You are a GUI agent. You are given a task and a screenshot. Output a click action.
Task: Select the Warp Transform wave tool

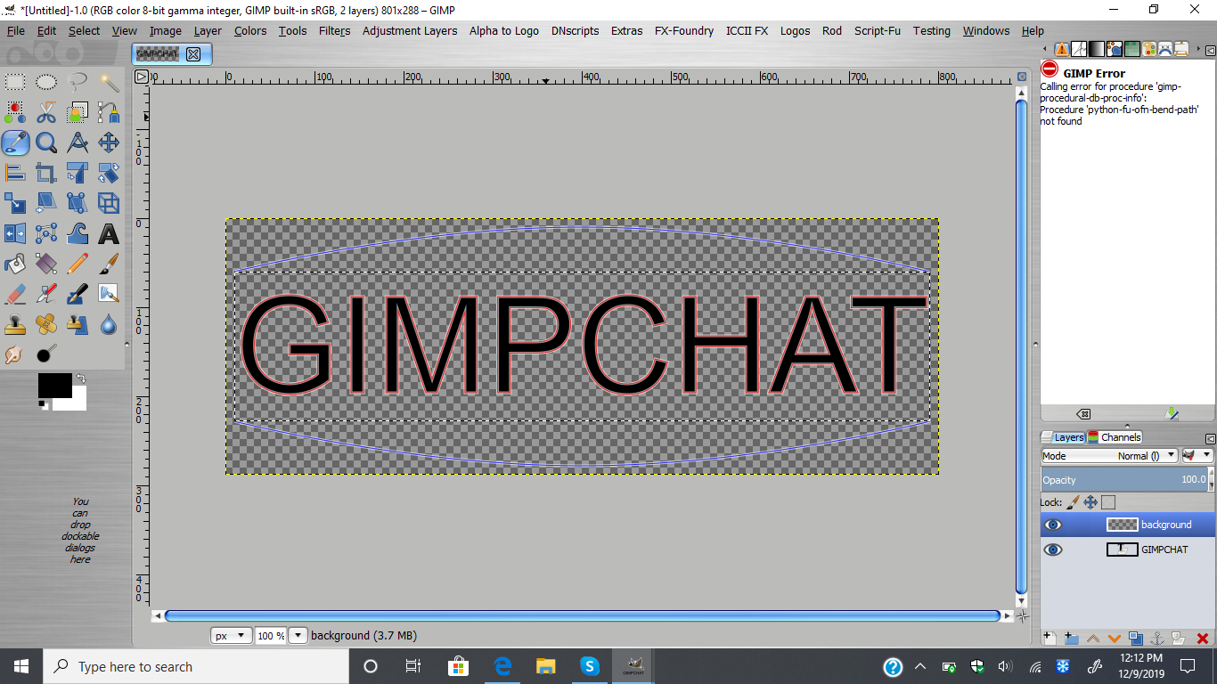[x=78, y=234]
